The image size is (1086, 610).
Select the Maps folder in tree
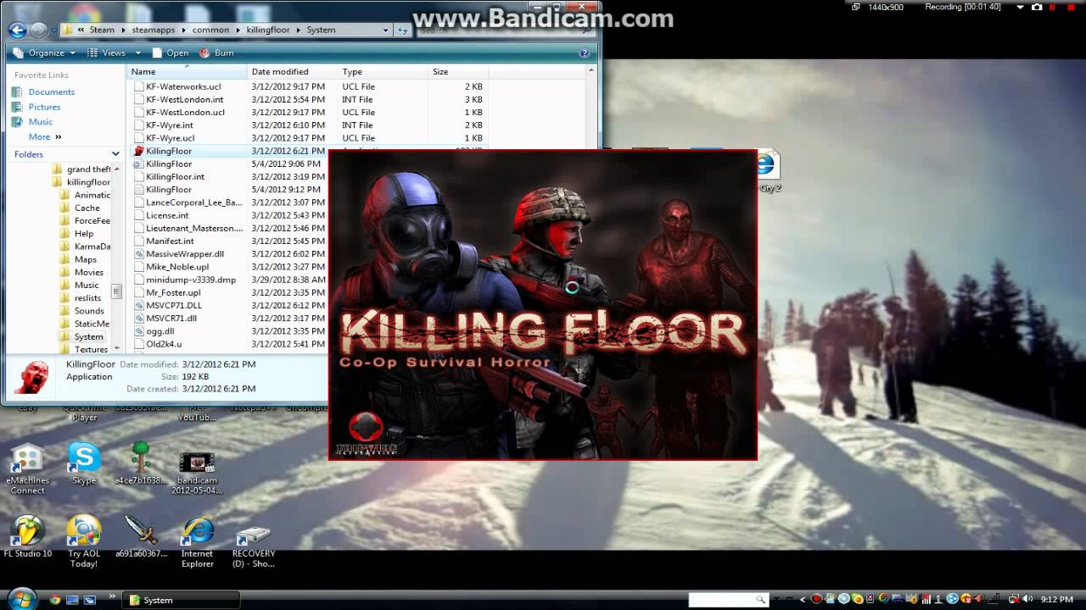85,259
